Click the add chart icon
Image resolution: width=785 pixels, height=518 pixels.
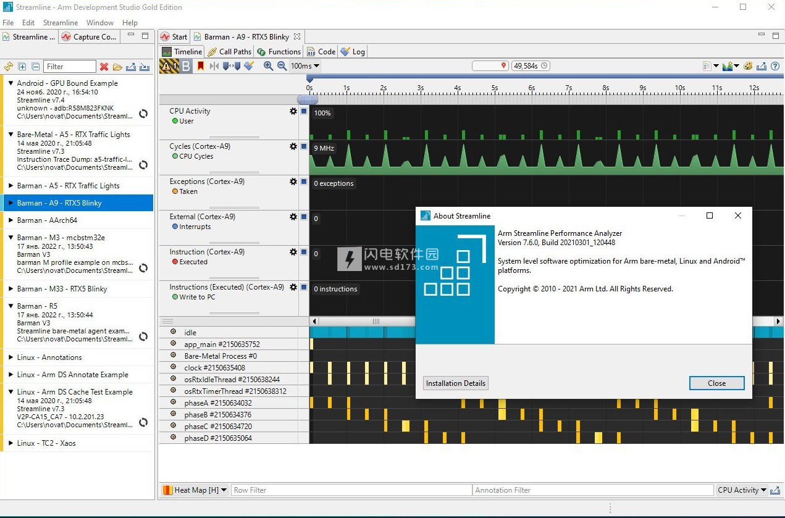[728, 66]
